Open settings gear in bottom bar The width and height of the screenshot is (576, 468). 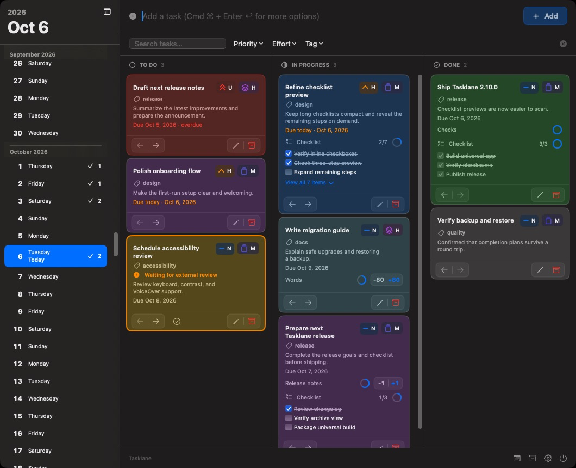coord(548,458)
